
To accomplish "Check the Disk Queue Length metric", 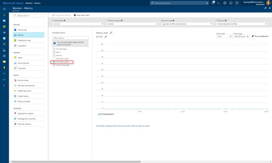I will click(x=54, y=59).
